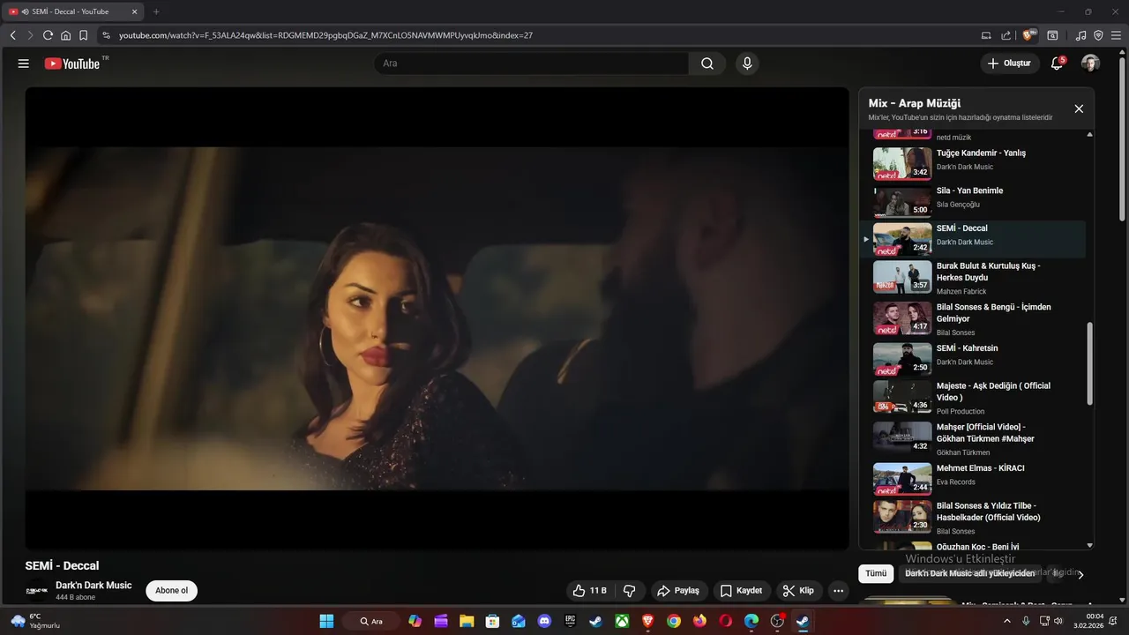Show hidden system tray icons
Screen dimensions: 1129x635
[1007, 621]
